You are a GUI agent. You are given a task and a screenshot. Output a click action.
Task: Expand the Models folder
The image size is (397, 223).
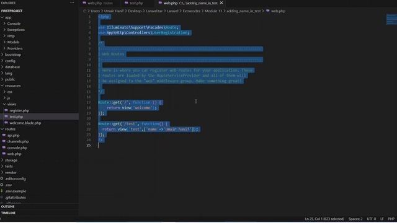[x=13, y=42]
